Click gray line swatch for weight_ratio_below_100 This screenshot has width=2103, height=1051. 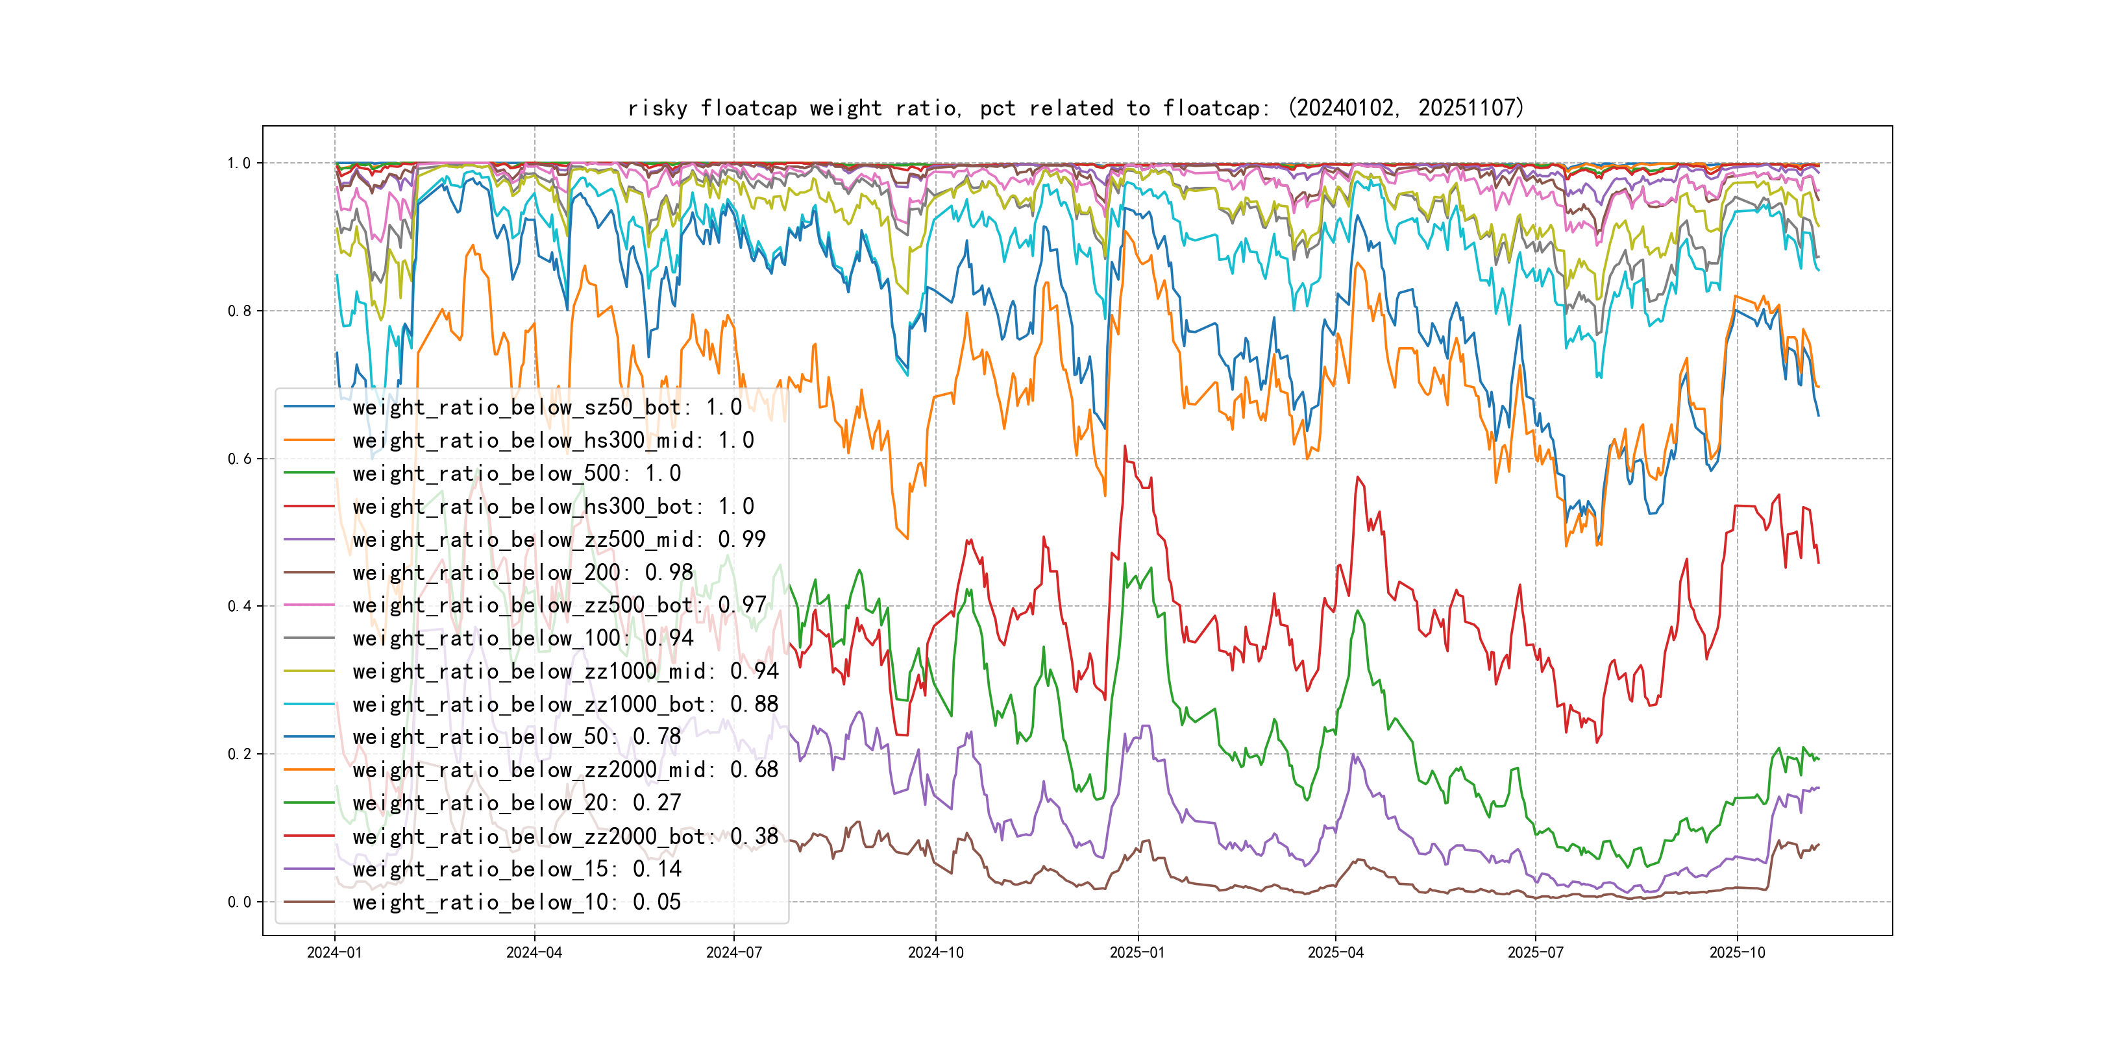click(x=310, y=638)
